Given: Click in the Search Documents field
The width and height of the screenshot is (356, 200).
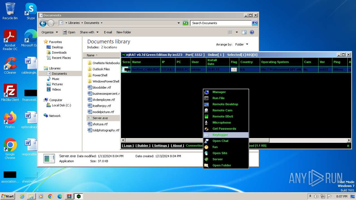Looking at the screenshot, I should pos(221,23).
